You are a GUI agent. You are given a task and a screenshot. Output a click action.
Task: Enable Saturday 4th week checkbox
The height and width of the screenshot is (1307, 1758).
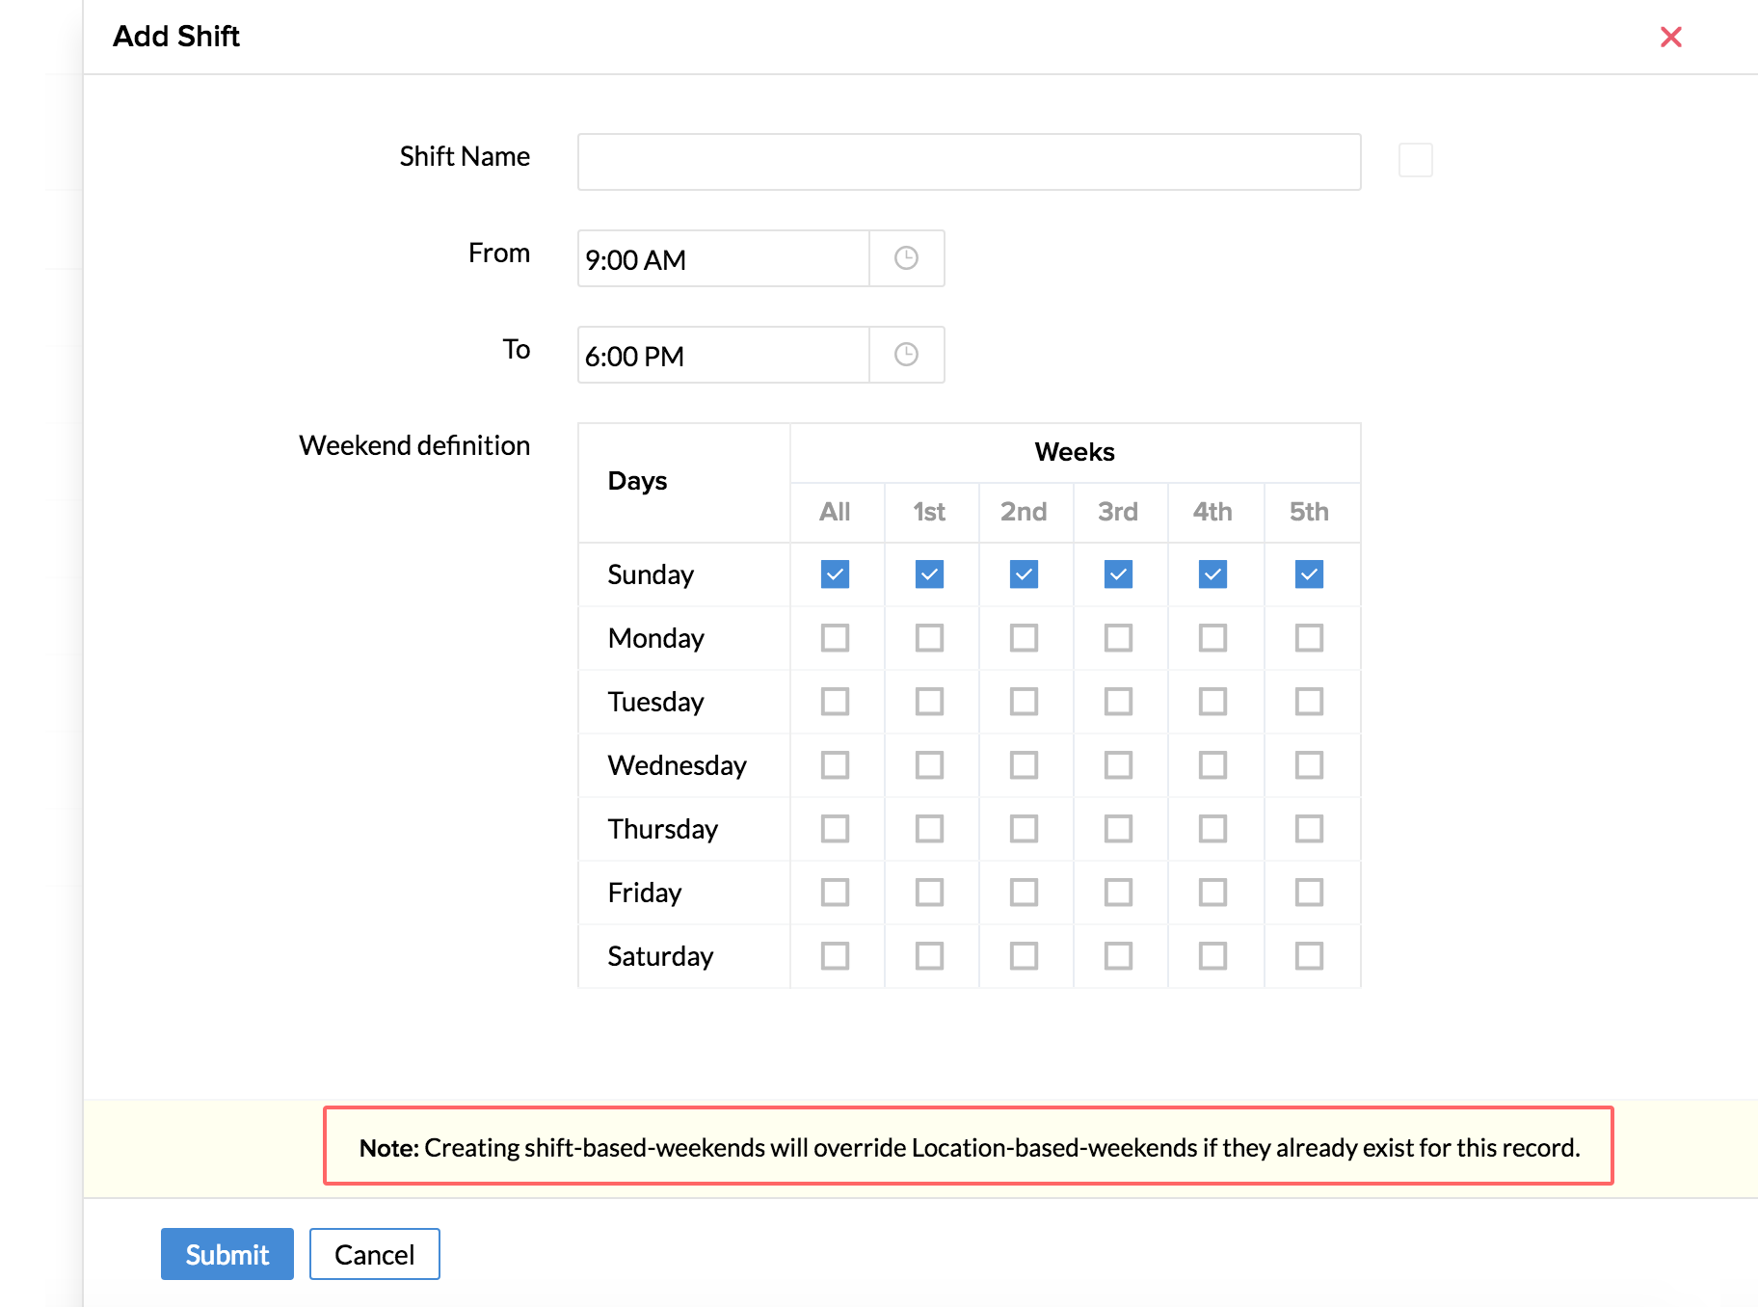click(x=1212, y=956)
